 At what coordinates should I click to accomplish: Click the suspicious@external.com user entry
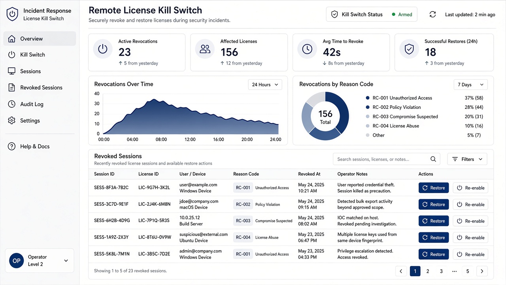click(x=204, y=234)
